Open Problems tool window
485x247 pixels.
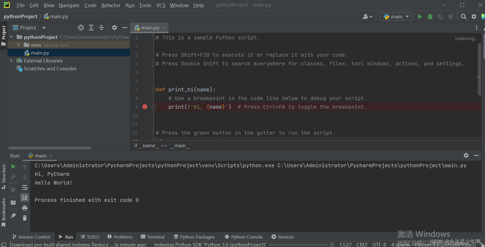click(x=120, y=237)
